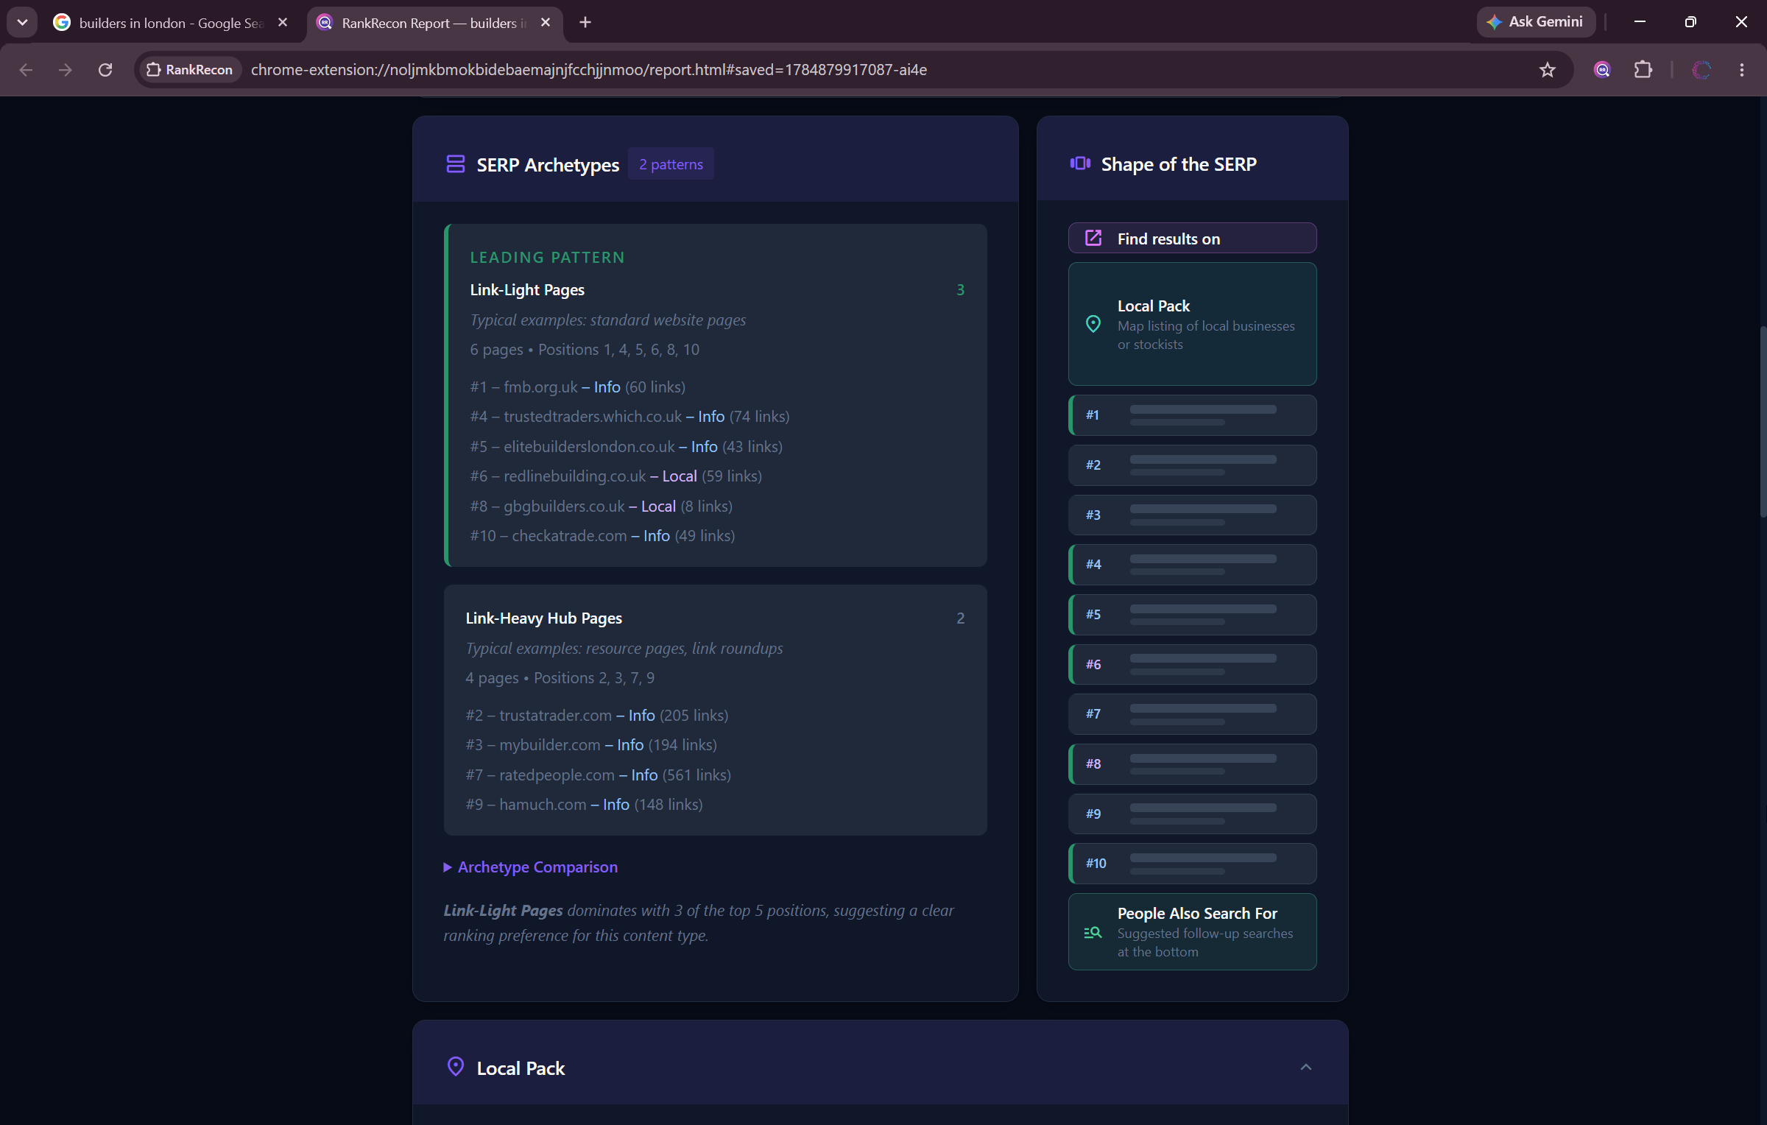Select the #4 result block in SERP shape
Screen dimensions: 1767x1125
(x=1192, y=565)
